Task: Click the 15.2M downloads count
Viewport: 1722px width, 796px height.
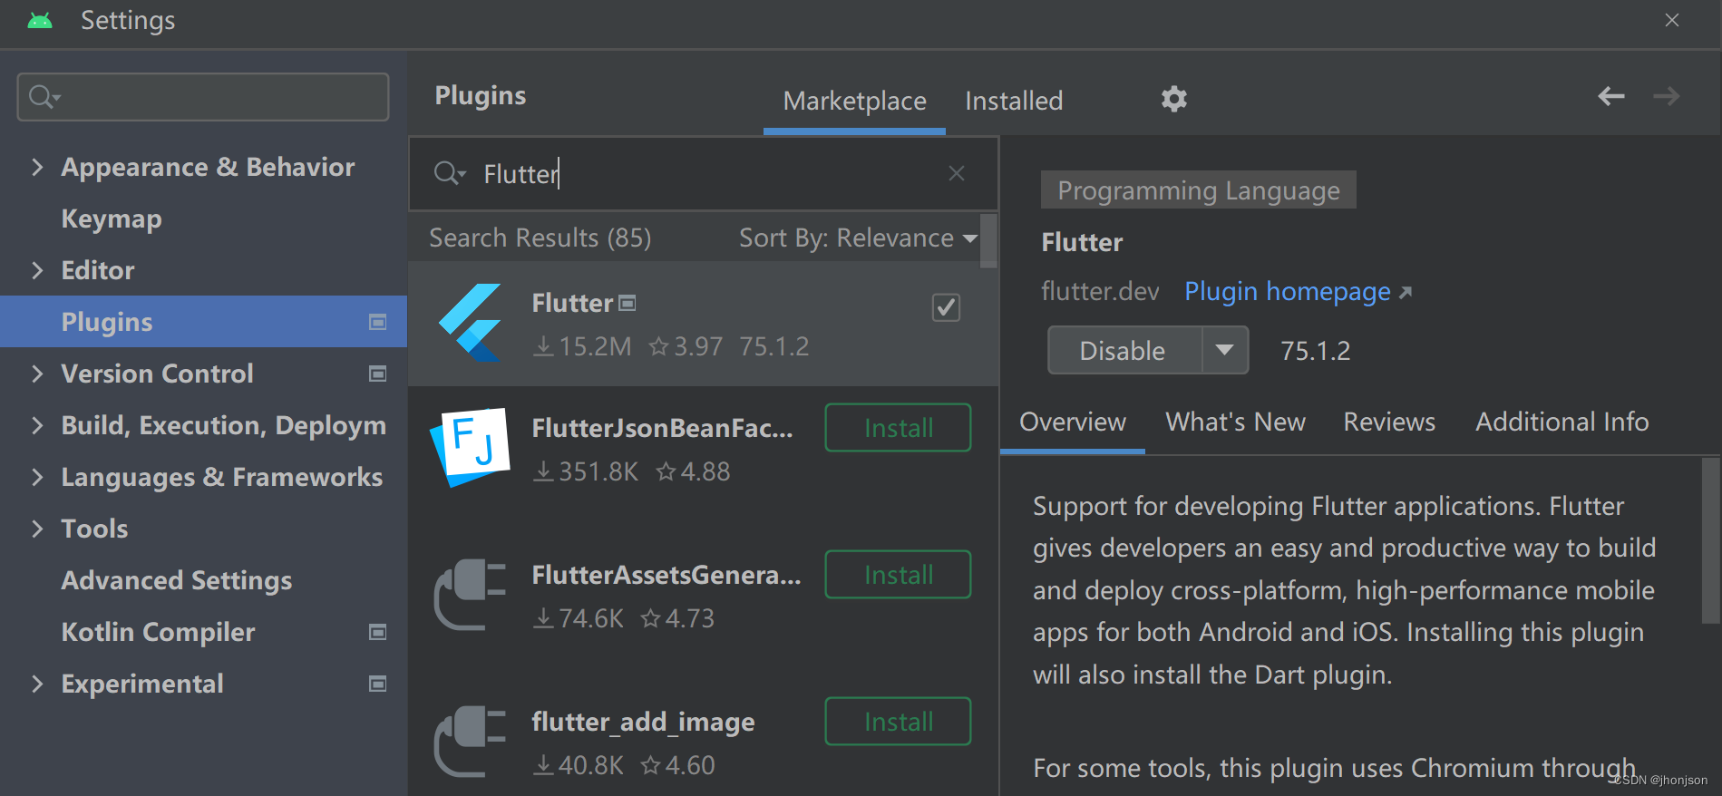Action: pos(582,346)
